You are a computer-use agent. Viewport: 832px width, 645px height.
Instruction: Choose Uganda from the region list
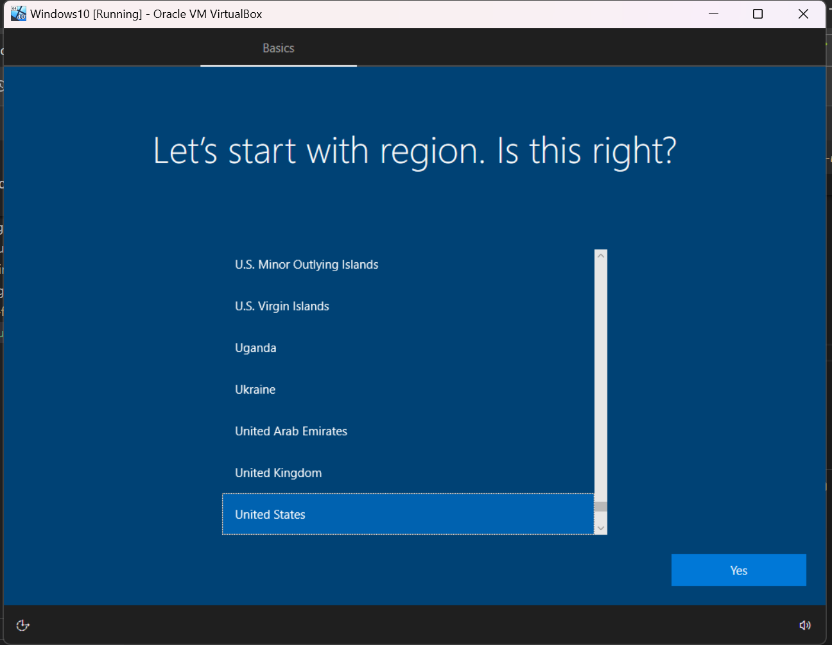point(408,348)
